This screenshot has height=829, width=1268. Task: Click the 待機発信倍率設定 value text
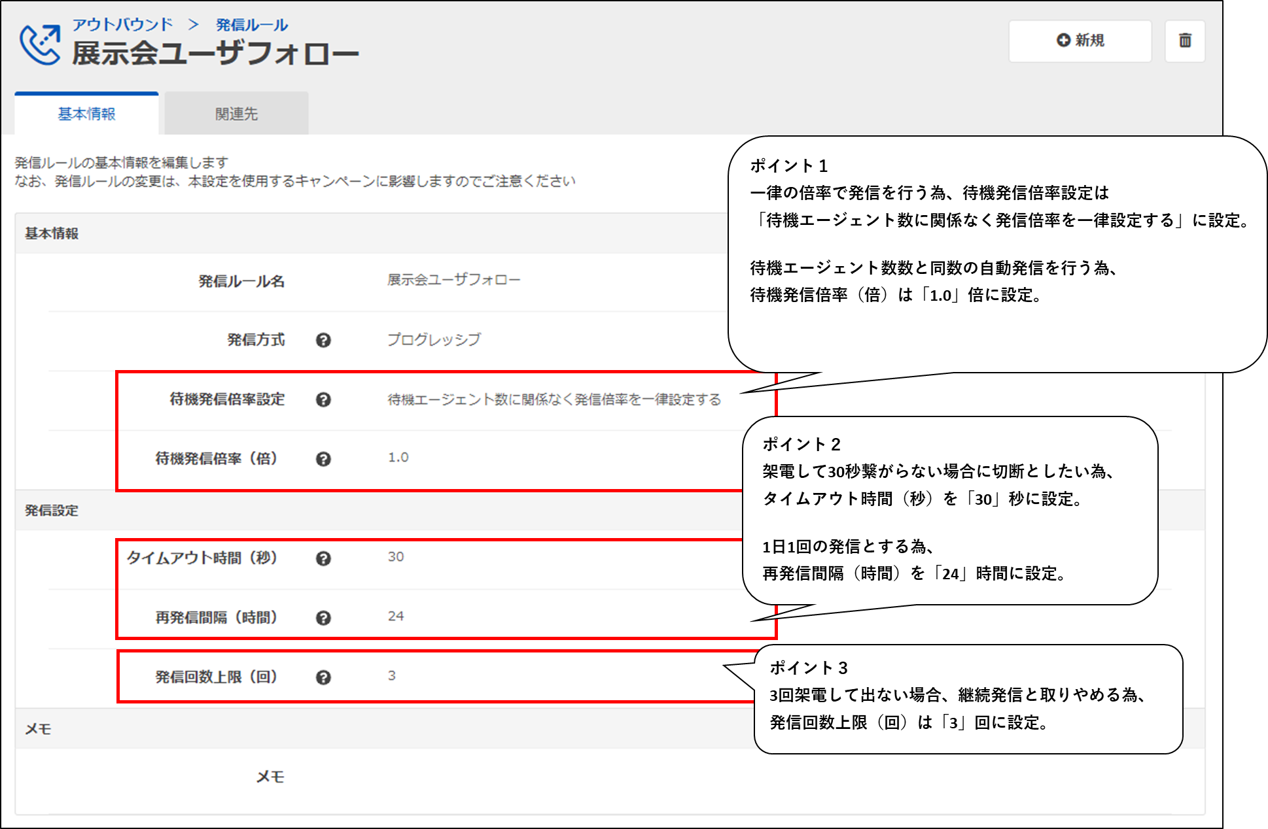[554, 399]
